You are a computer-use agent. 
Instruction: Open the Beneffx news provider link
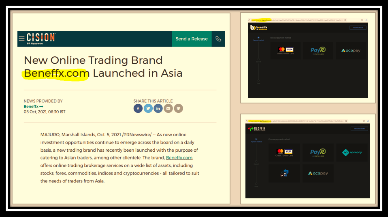tap(33, 107)
